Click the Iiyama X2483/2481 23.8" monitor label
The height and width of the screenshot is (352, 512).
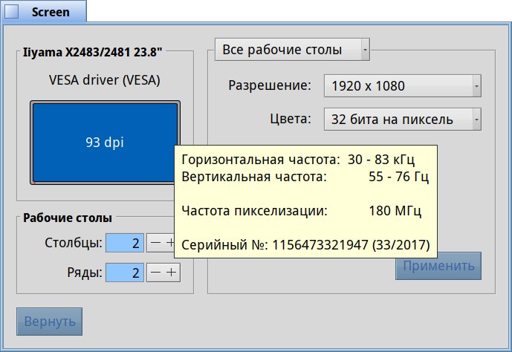pos(92,52)
